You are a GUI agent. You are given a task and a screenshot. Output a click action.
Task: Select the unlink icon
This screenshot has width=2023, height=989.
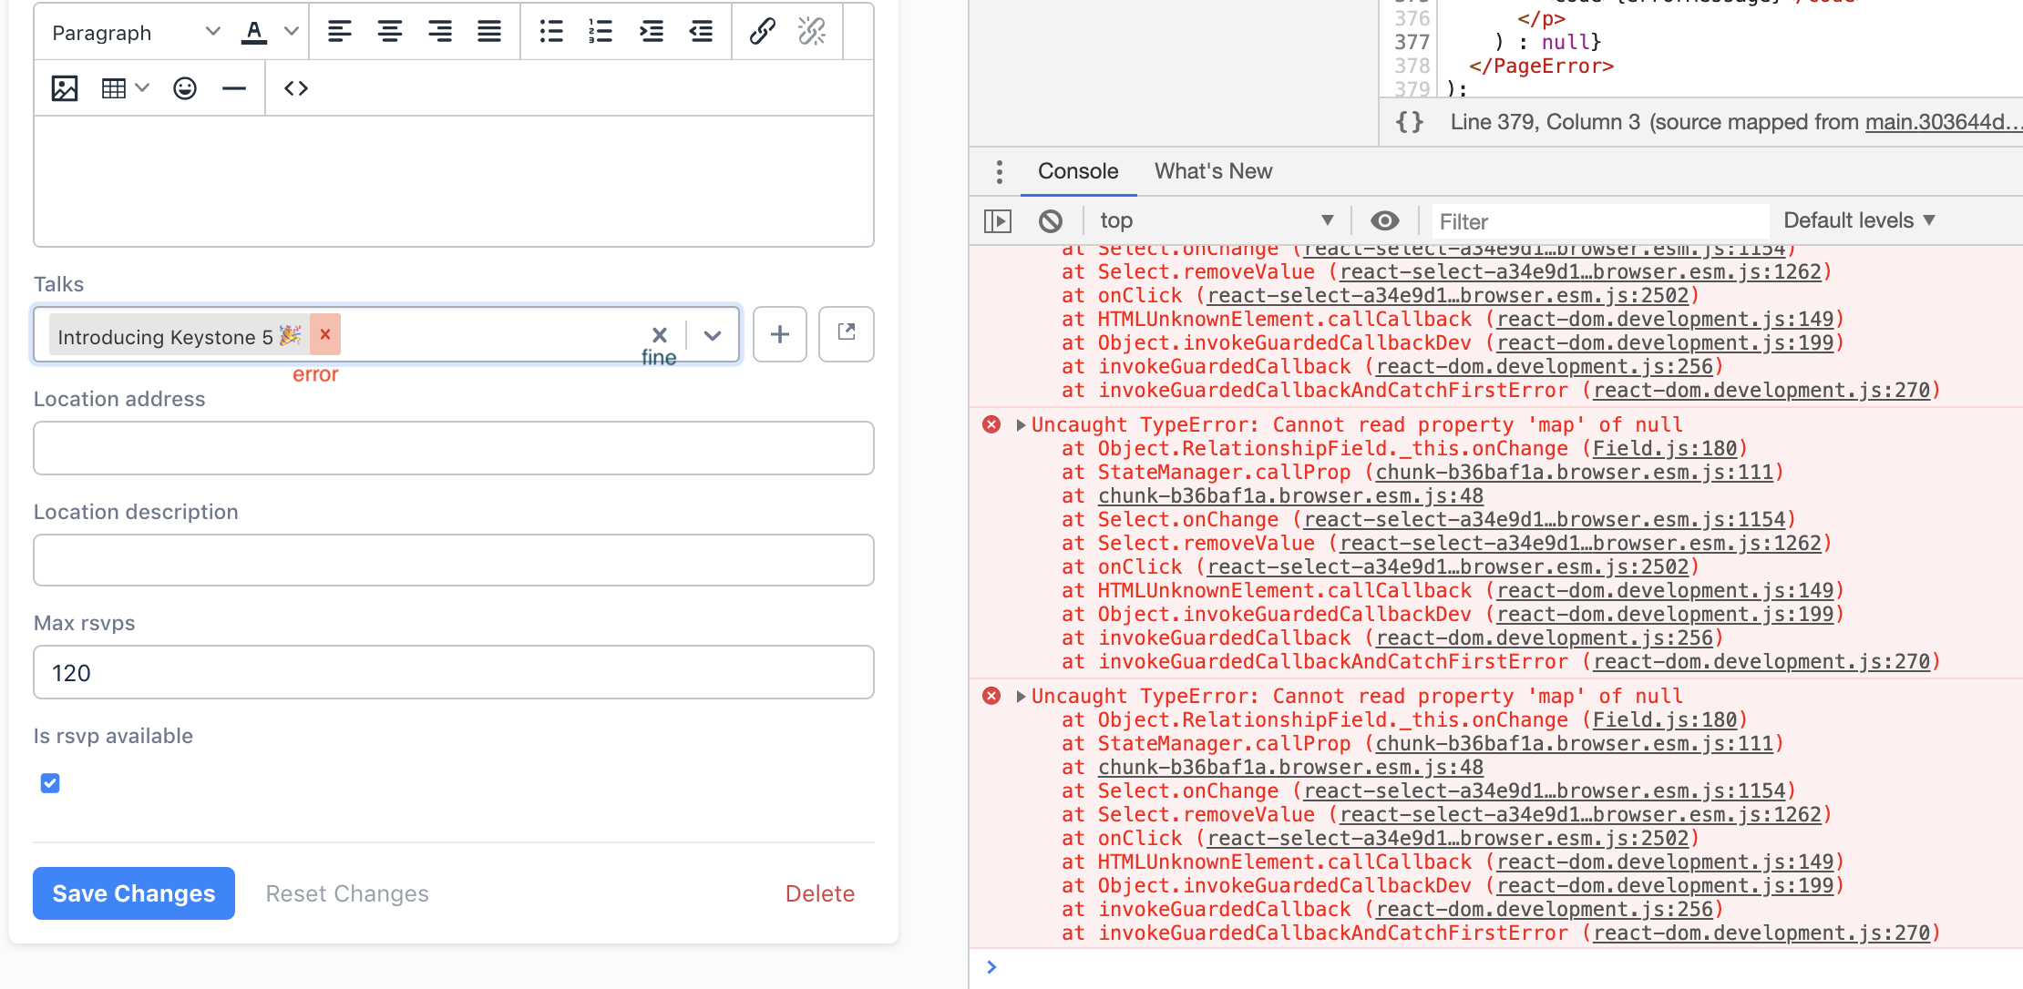(811, 31)
